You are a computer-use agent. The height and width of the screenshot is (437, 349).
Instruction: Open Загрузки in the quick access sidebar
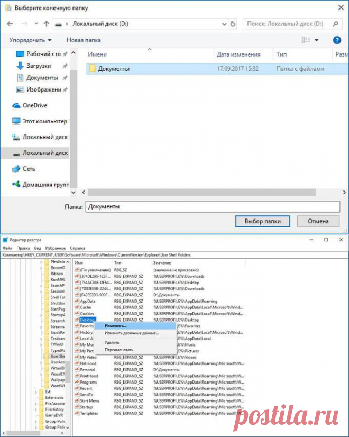[41, 66]
